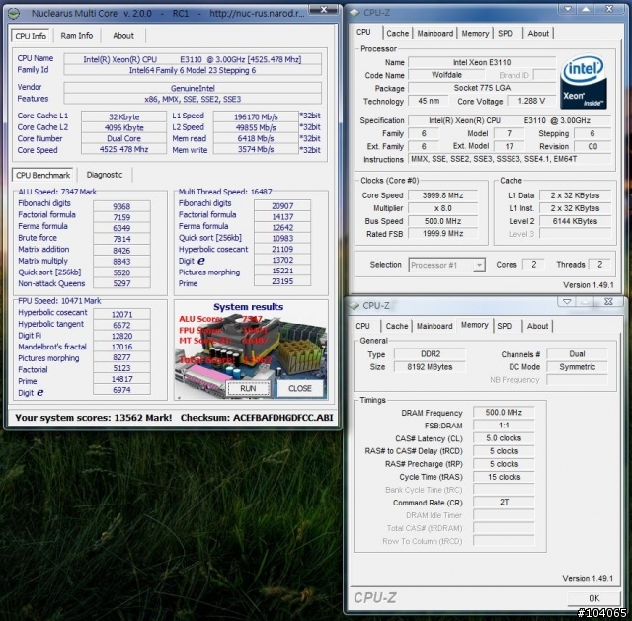The width and height of the screenshot is (632, 621).
Task: Click the DC Mode Symmetric value
Action: tap(577, 367)
